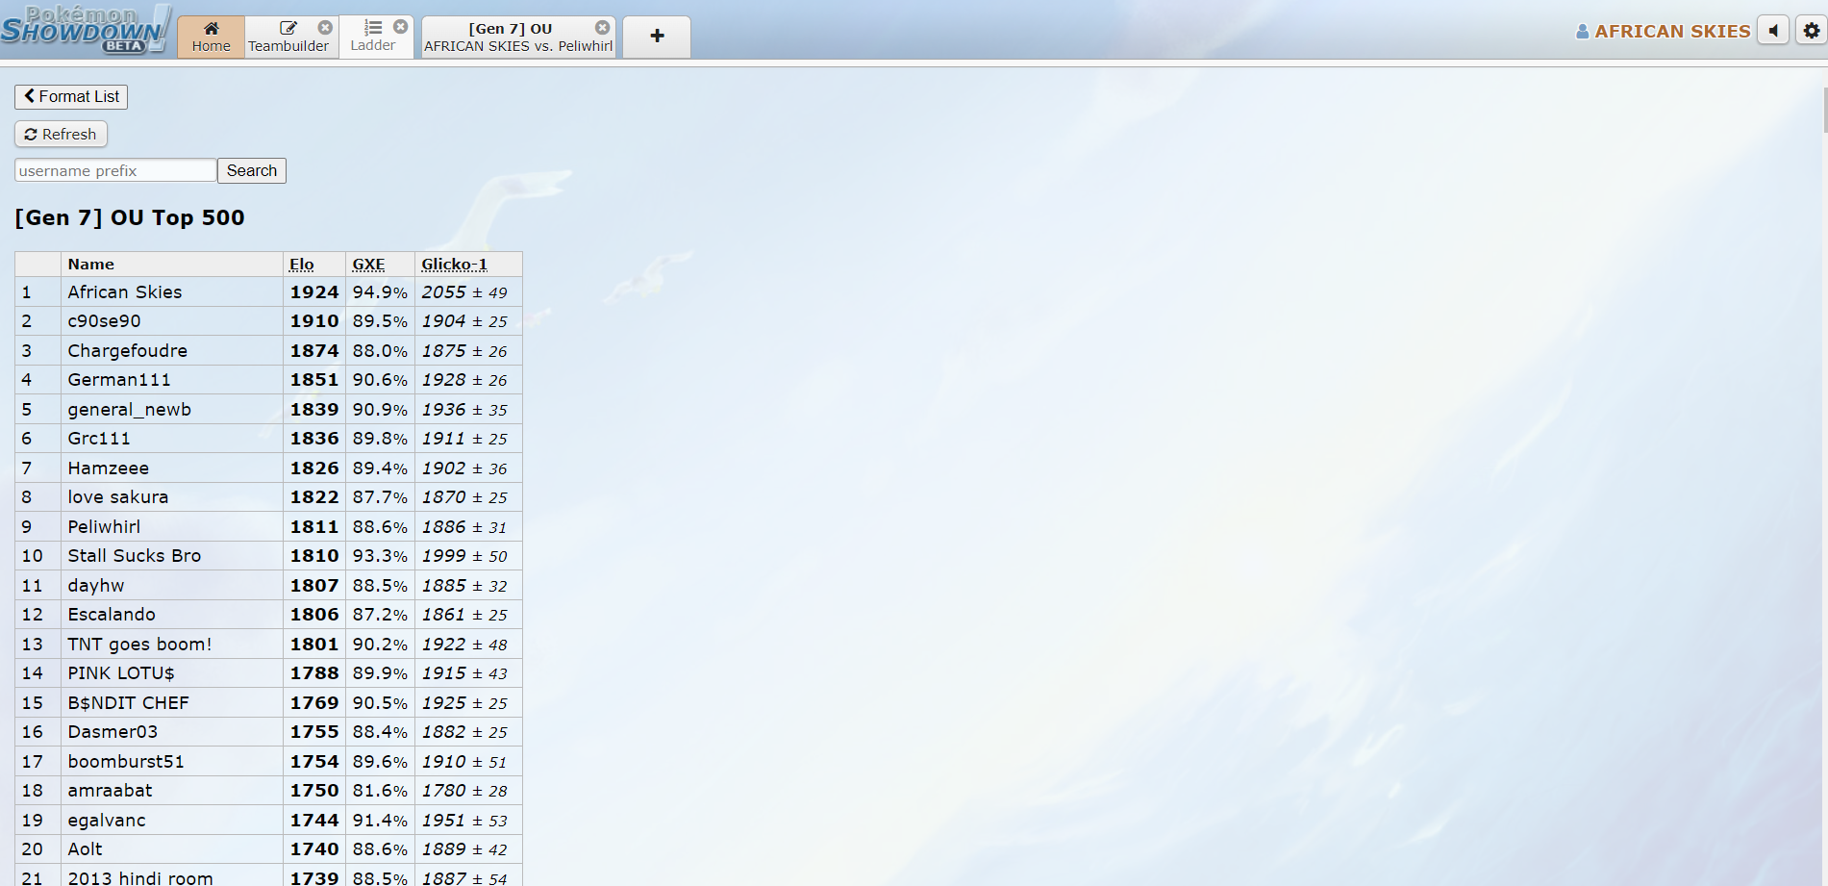1828x886 pixels.
Task: Click Elo value 1740 for Aolt
Action: (314, 849)
